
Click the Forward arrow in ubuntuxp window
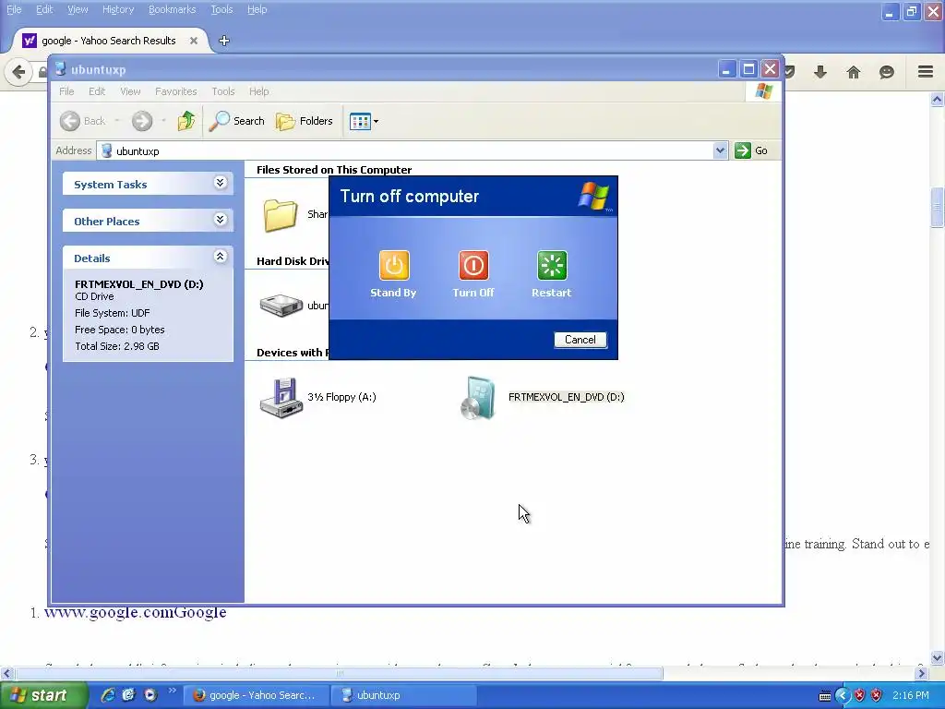click(142, 121)
